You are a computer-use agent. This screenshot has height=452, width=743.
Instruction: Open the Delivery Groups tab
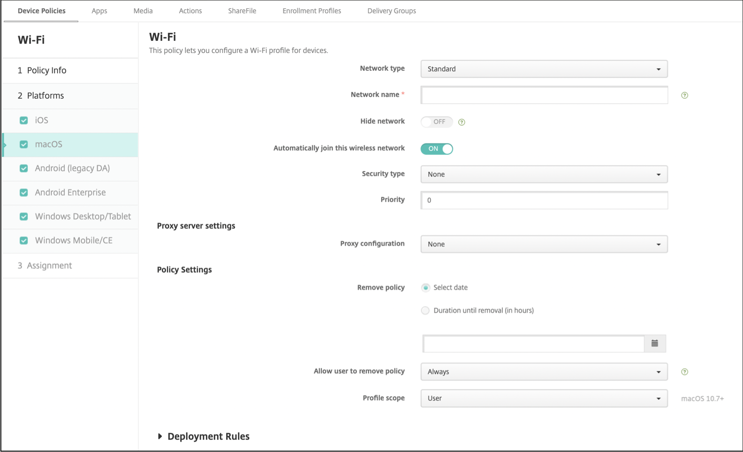pyautogui.click(x=392, y=11)
